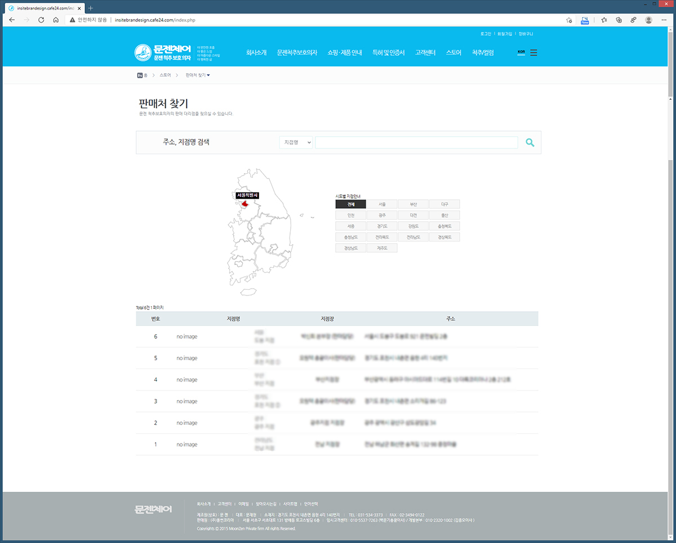This screenshot has width=676, height=543.
Task: Click the browser home icon
Action: (56, 20)
